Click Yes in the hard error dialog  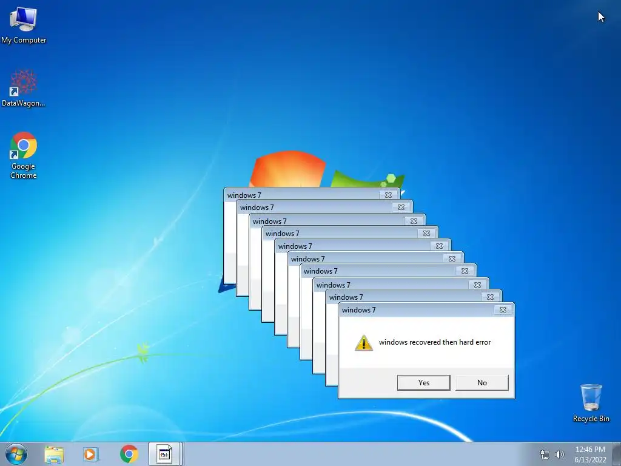click(424, 383)
